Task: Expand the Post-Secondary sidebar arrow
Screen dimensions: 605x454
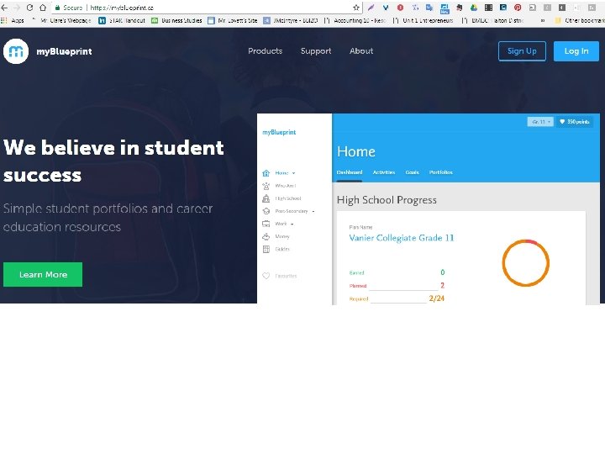Action: (x=313, y=211)
